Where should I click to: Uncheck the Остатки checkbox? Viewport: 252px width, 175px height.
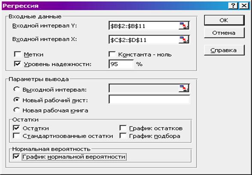pyautogui.click(x=16, y=128)
